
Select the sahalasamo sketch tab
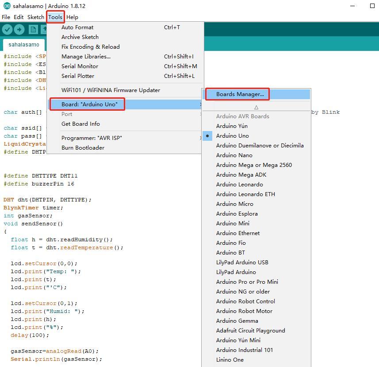pyautogui.click(x=24, y=45)
